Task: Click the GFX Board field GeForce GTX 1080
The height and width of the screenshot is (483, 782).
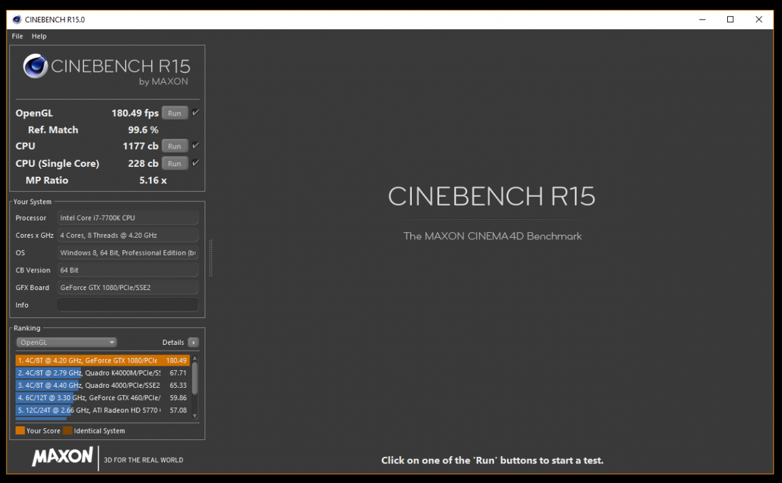Action: point(128,287)
